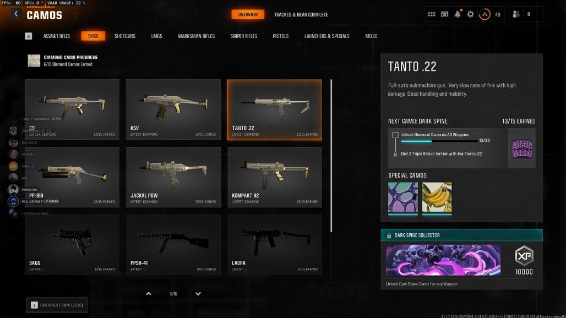Open the settings gear icon
566x318 pixels.
[470, 14]
